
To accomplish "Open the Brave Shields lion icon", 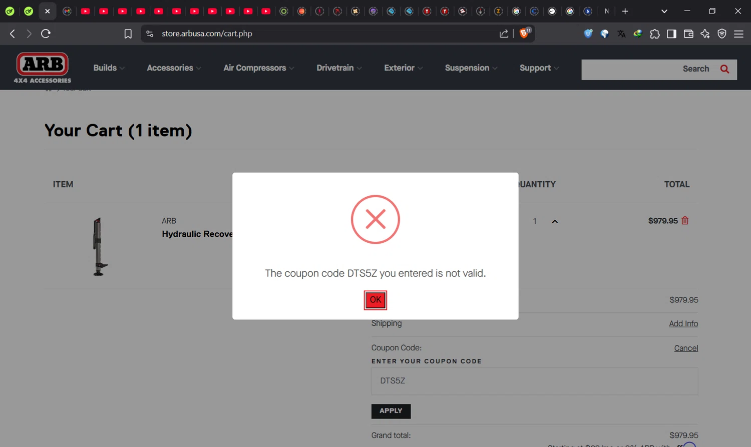I will coord(524,33).
